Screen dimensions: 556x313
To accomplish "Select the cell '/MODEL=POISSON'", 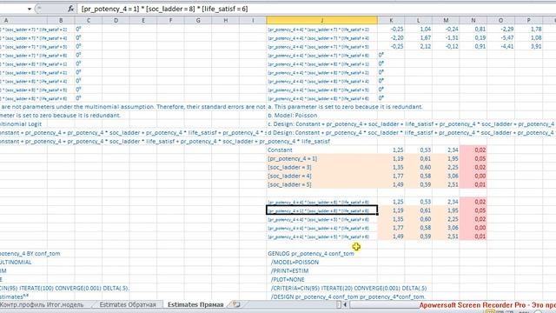I will click(x=295, y=263).
